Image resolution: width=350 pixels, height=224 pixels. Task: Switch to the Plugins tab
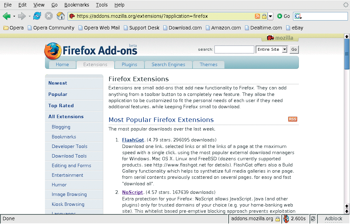(129, 65)
